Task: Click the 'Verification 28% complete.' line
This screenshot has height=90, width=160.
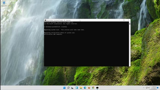Action: pyautogui.click(x=53, y=34)
